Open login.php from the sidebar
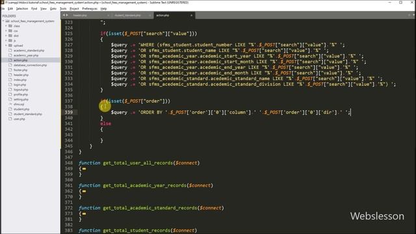416x234 pixels. (20, 84)
